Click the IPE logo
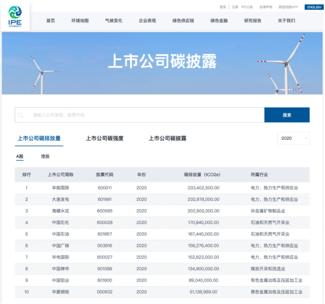The width and height of the screenshot is (325, 304). (15, 16)
